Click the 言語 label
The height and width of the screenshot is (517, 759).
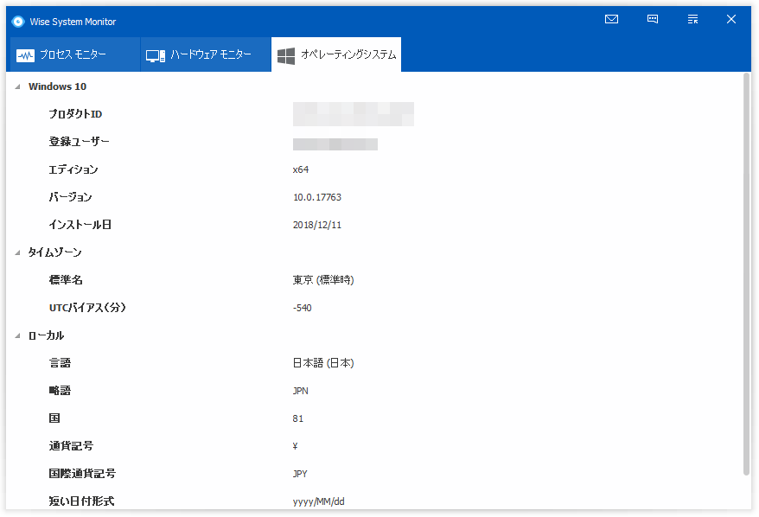[60, 363]
